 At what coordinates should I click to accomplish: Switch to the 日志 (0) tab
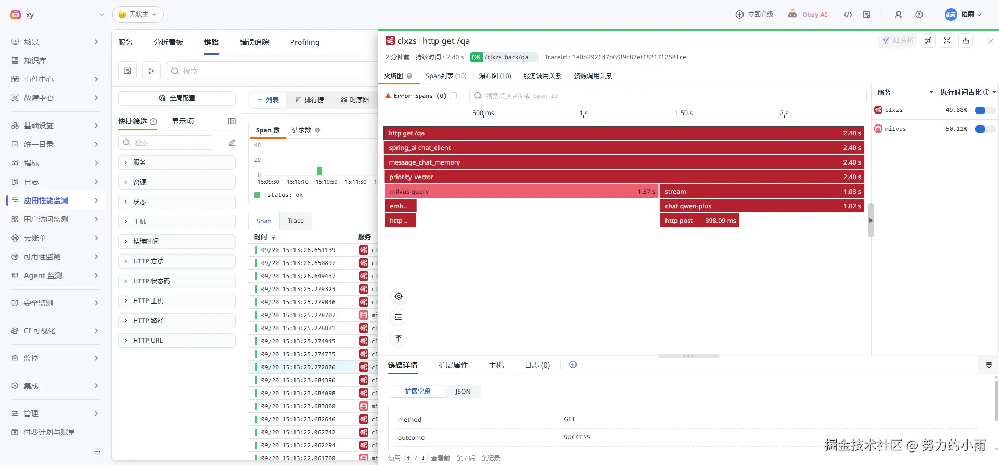click(x=537, y=365)
